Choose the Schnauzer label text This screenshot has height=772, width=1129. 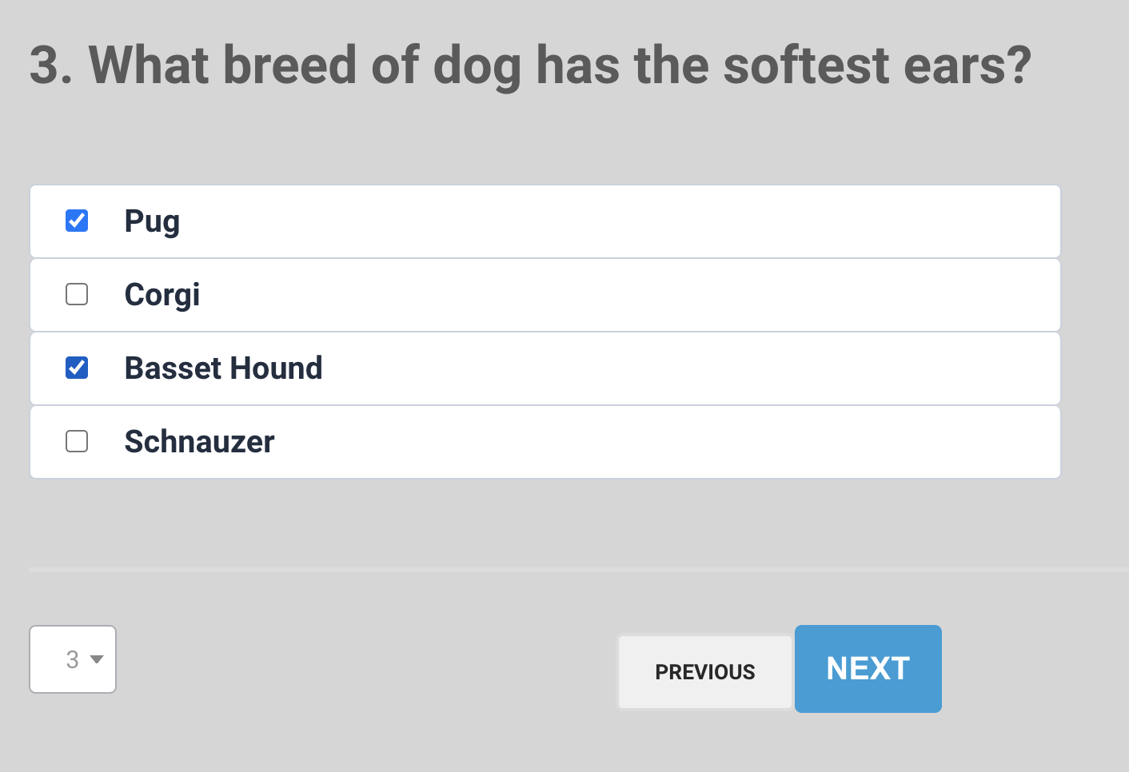[199, 442]
